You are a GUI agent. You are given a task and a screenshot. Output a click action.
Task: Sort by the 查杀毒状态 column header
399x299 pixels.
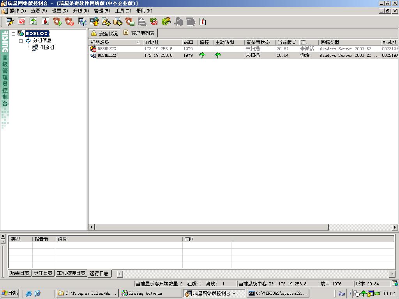[260, 42]
